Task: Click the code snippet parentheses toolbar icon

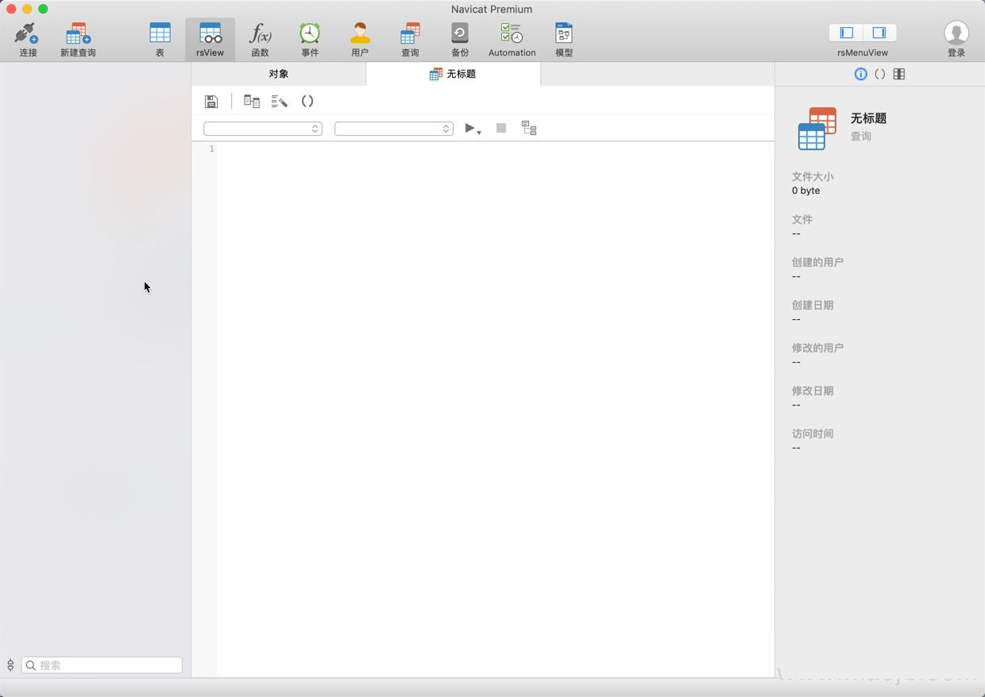Action: tap(307, 102)
